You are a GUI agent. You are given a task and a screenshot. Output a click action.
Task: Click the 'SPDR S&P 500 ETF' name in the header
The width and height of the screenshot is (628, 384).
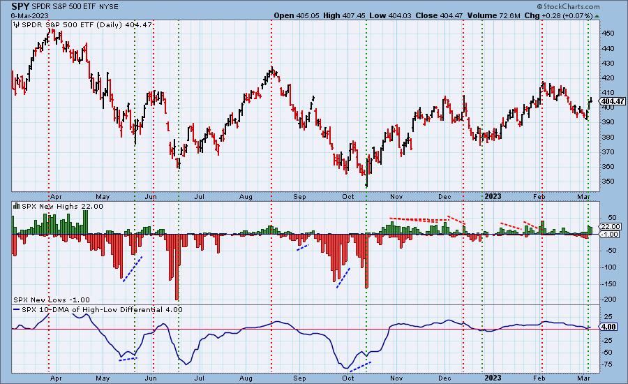click(x=63, y=7)
